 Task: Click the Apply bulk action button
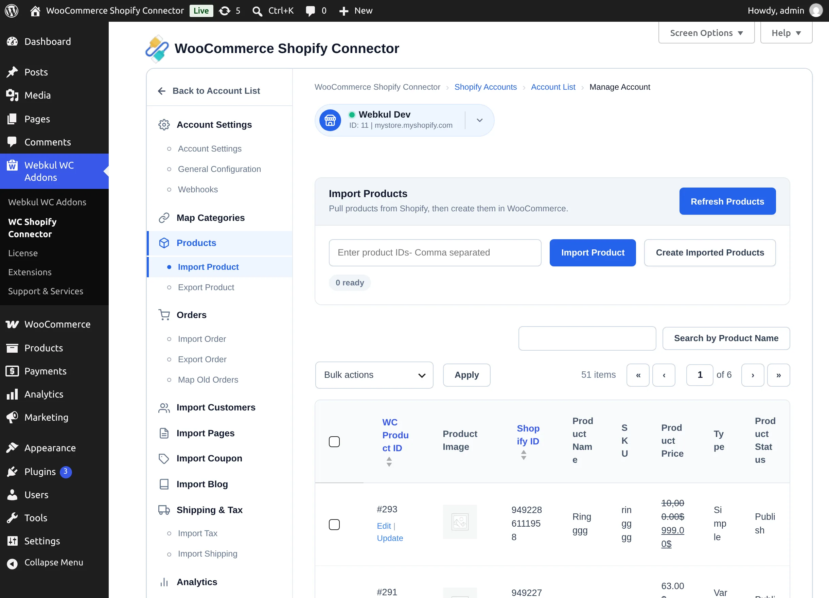pyautogui.click(x=466, y=375)
